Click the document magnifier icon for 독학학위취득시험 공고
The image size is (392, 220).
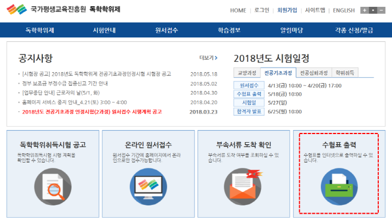click(53, 187)
